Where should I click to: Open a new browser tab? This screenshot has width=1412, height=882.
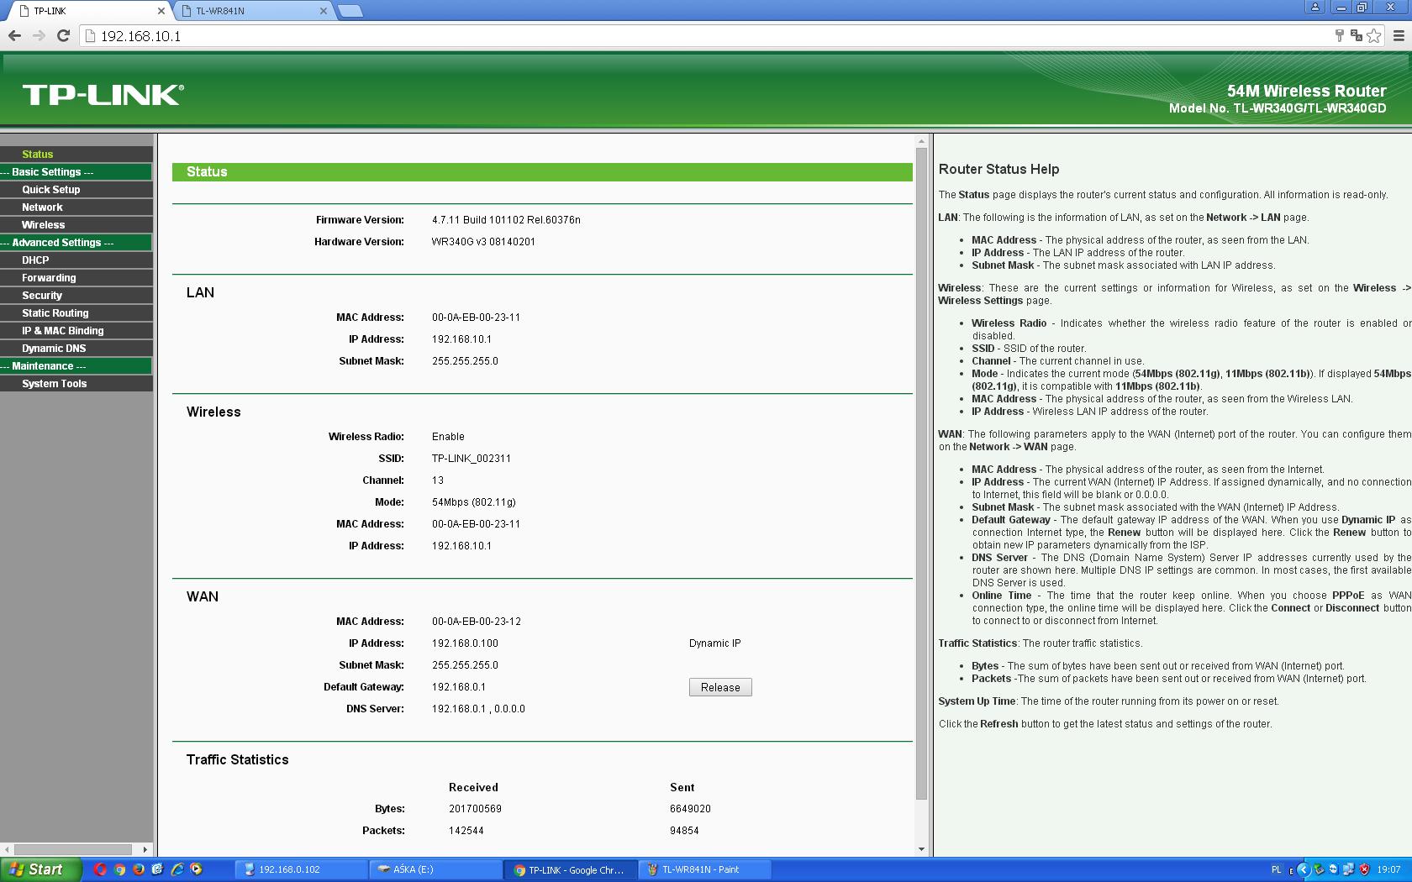click(350, 11)
